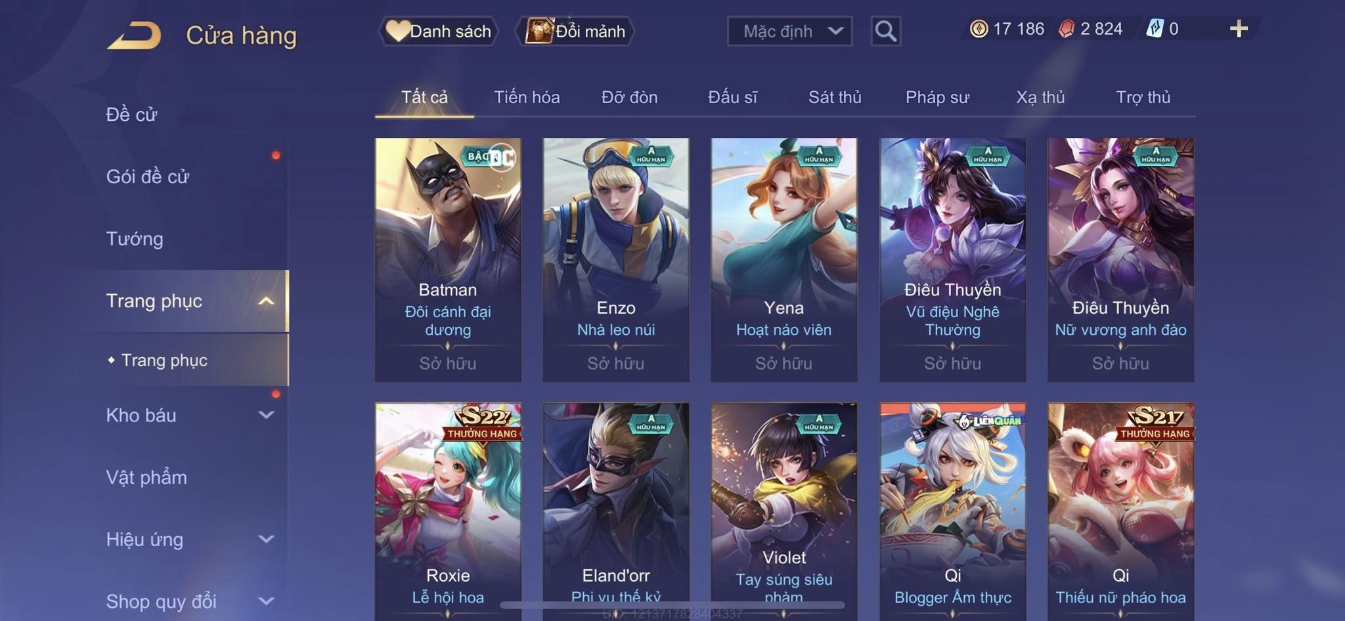The image size is (1345, 621).
Task: Select the Batman skin card
Action: pyautogui.click(x=448, y=260)
